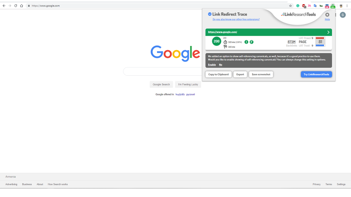Viewport: 351px width, 197px height.
Task: Expand the green URL row chevron
Action: coord(328,32)
